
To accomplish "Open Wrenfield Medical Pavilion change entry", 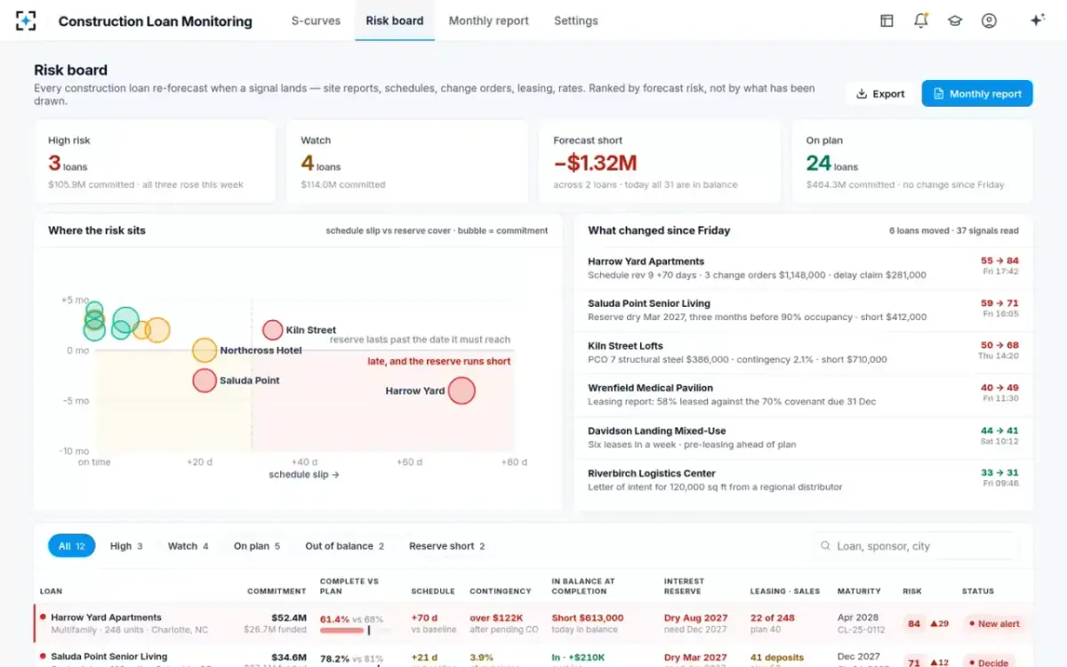I will pyautogui.click(x=803, y=395).
